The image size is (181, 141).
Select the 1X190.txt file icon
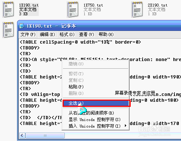tap(8, 9)
